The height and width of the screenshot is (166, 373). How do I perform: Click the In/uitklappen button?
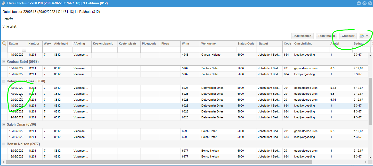click(303, 36)
